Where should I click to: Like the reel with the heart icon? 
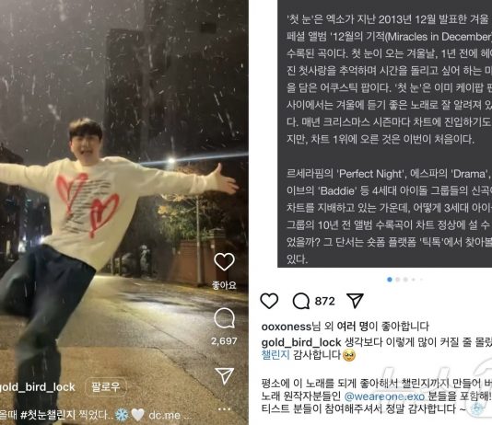point(224,262)
